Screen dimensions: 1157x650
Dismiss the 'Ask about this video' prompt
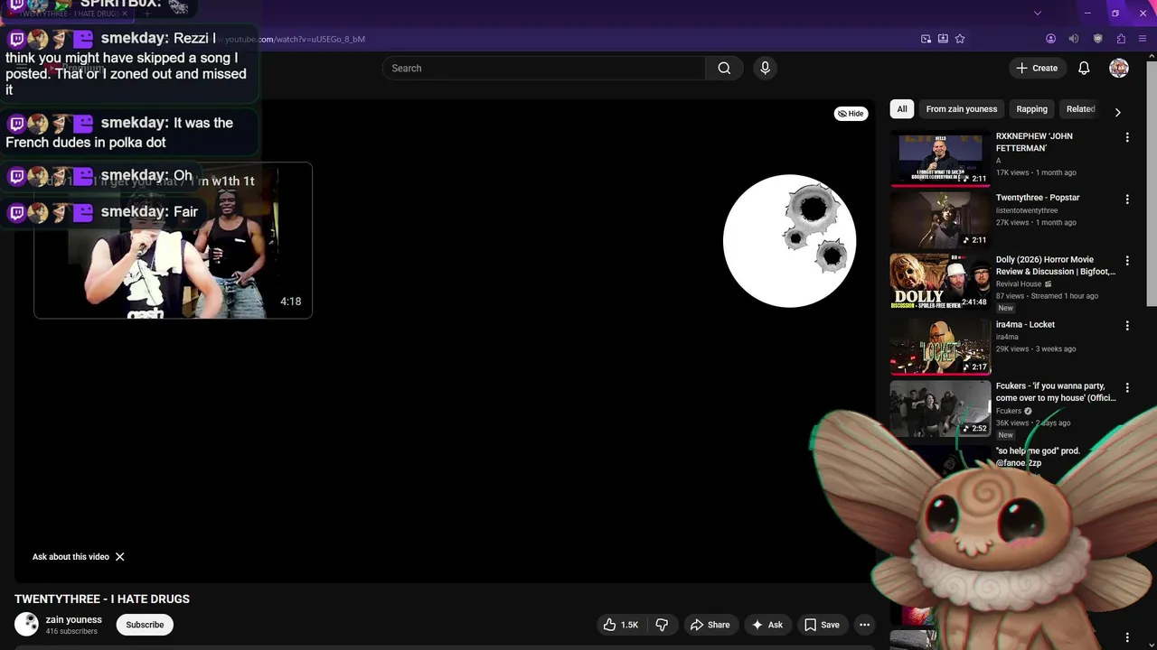(x=119, y=557)
